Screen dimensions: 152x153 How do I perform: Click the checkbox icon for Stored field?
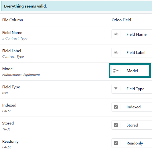coord(116,125)
